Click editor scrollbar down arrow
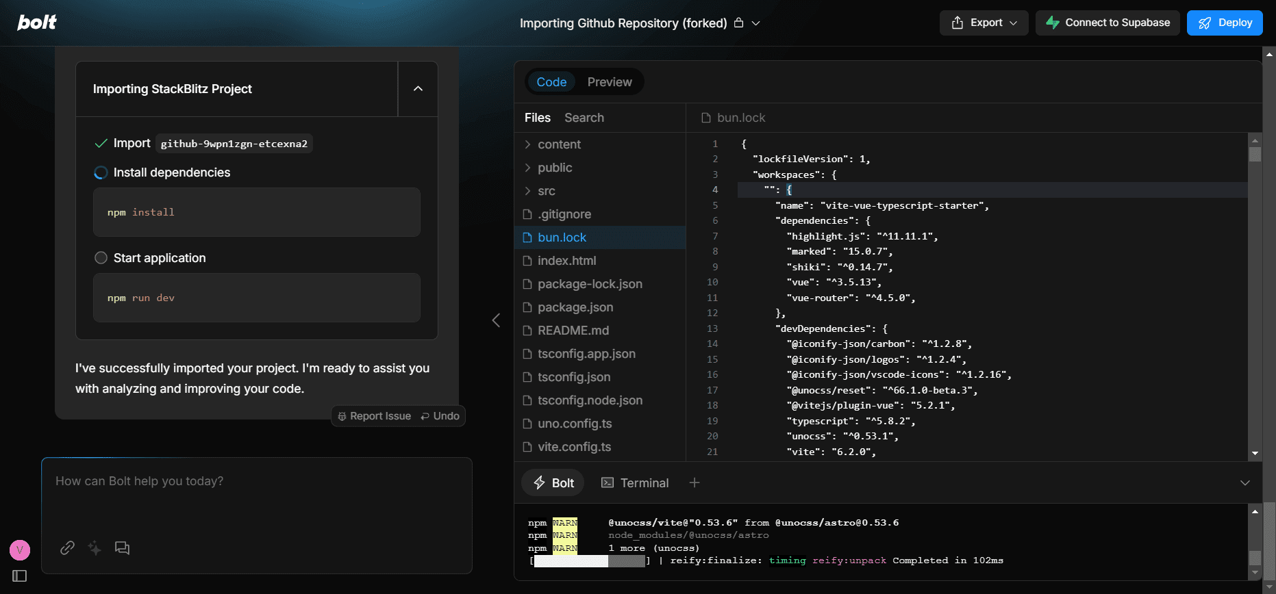The width and height of the screenshot is (1276, 594). (1255, 453)
